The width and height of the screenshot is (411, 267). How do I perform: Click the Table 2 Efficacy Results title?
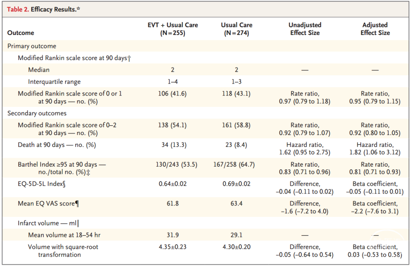(x=43, y=10)
